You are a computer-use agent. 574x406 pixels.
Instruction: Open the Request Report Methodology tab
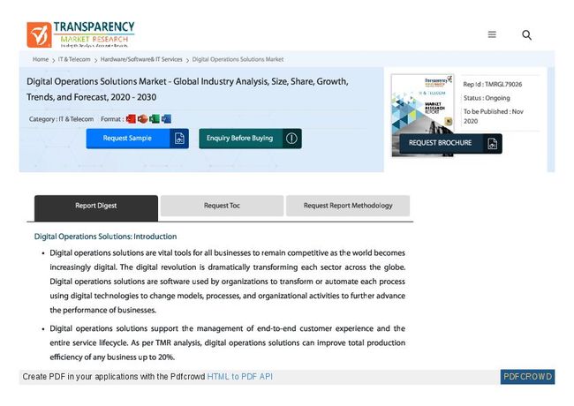click(348, 207)
